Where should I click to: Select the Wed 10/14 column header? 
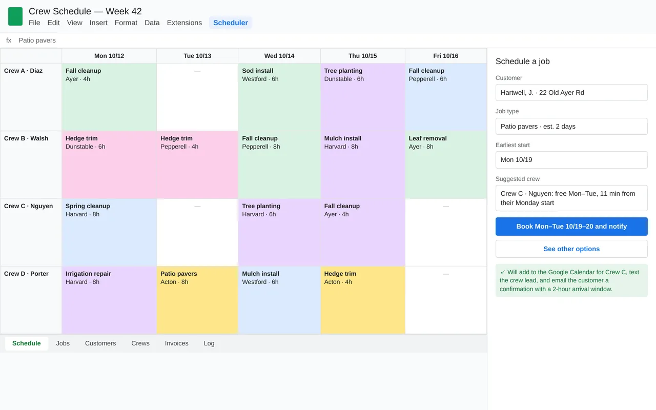[279, 56]
